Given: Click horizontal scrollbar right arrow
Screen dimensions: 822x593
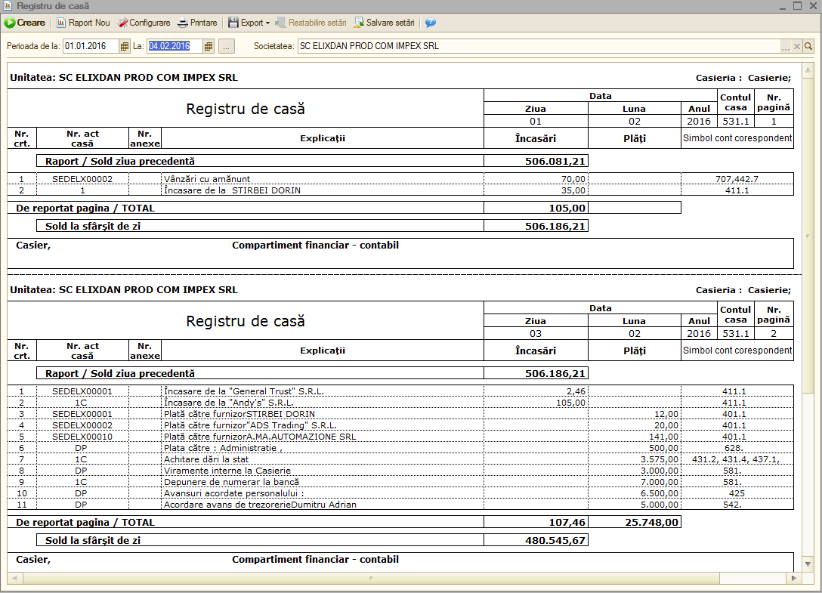Looking at the screenshot, I should pos(794,578).
